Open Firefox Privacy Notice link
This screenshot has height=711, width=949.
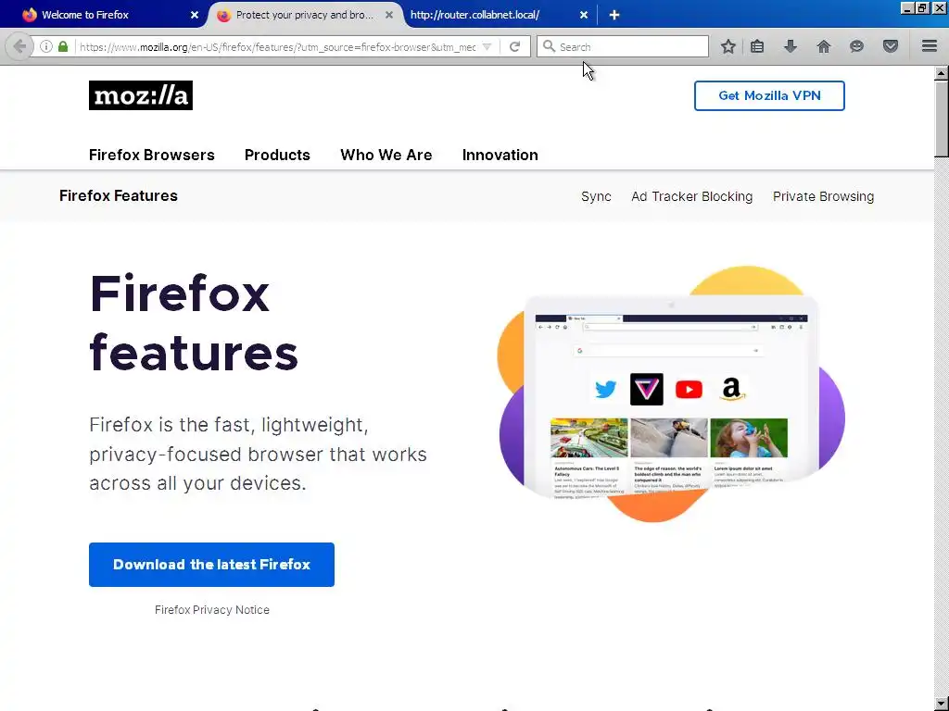coord(212,609)
